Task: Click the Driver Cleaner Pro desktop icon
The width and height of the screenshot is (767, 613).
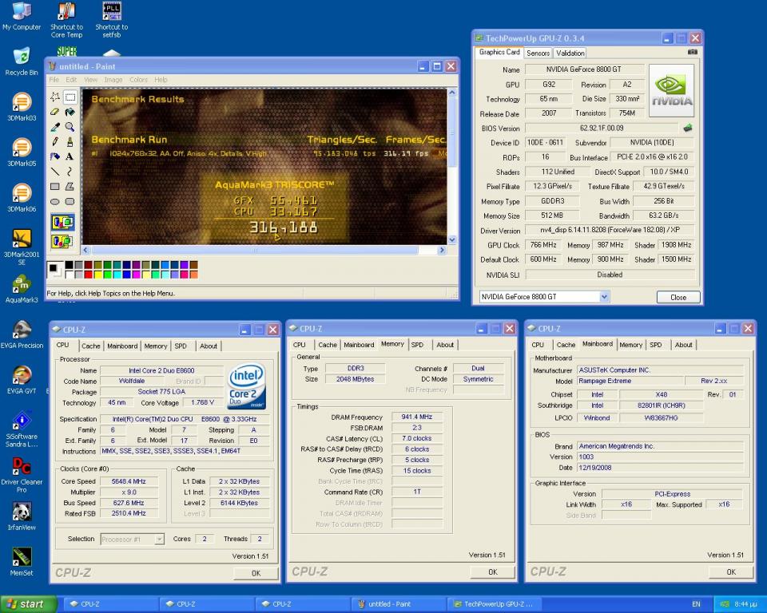Action: click(x=22, y=475)
